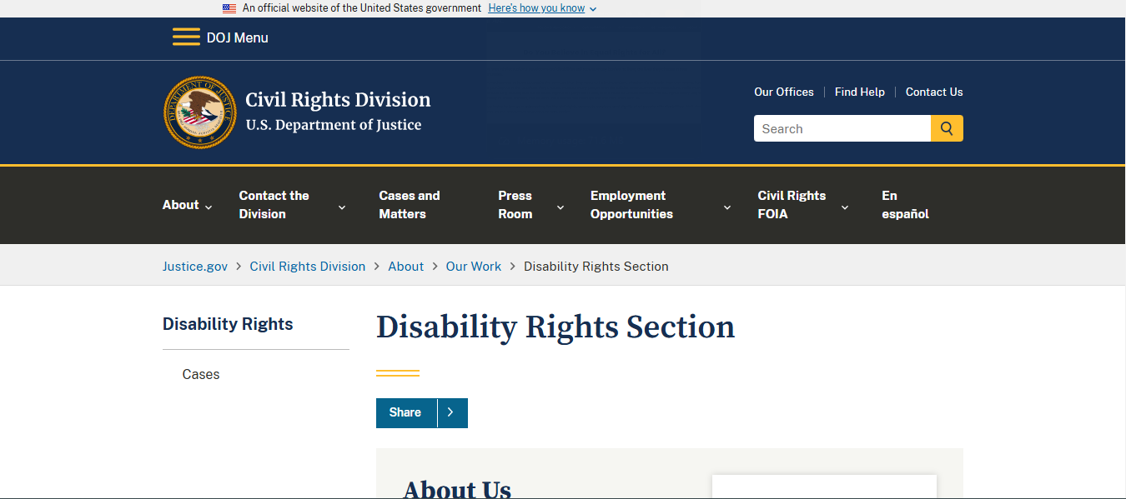1126x499 pixels.
Task: Click the Department of Justice seal logo
Action: click(199, 112)
